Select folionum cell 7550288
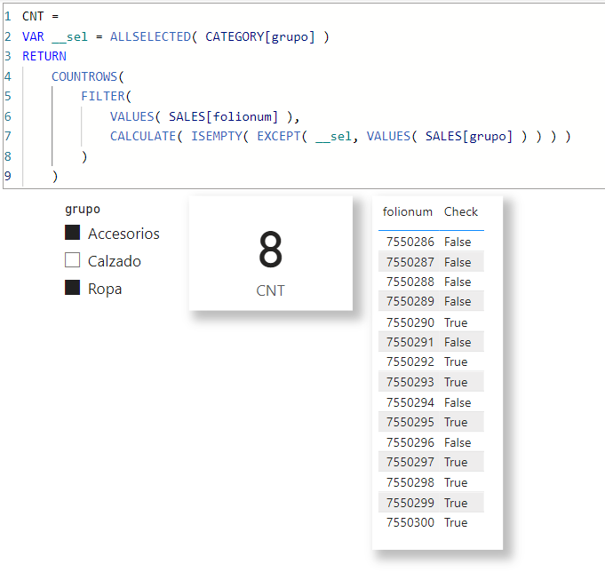This screenshot has height=588, width=605. (x=410, y=282)
